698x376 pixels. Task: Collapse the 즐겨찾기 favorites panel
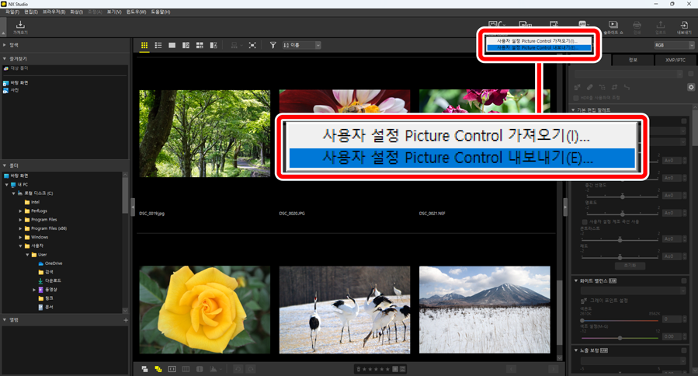click(5, 58)
